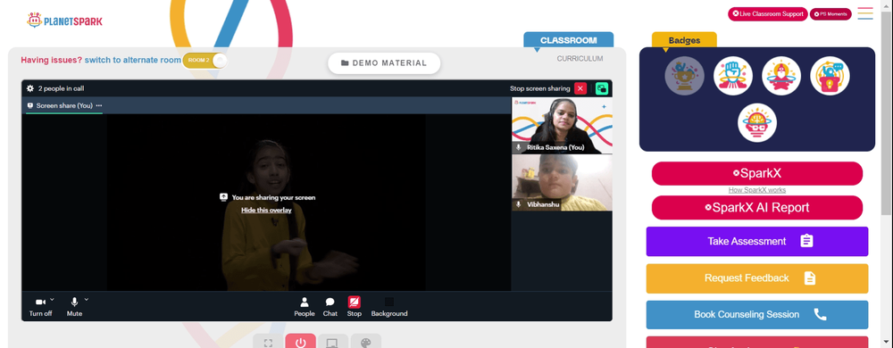Open PS Moments button

tap(830, 14)
